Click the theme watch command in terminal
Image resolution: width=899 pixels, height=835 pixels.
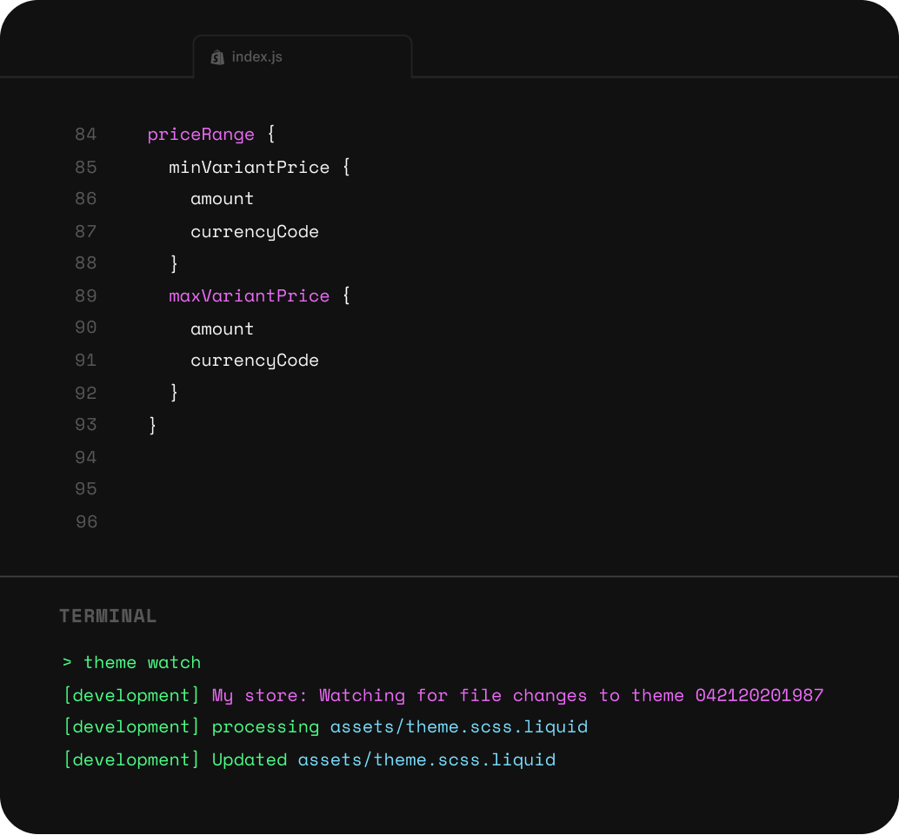pos(142,663)
